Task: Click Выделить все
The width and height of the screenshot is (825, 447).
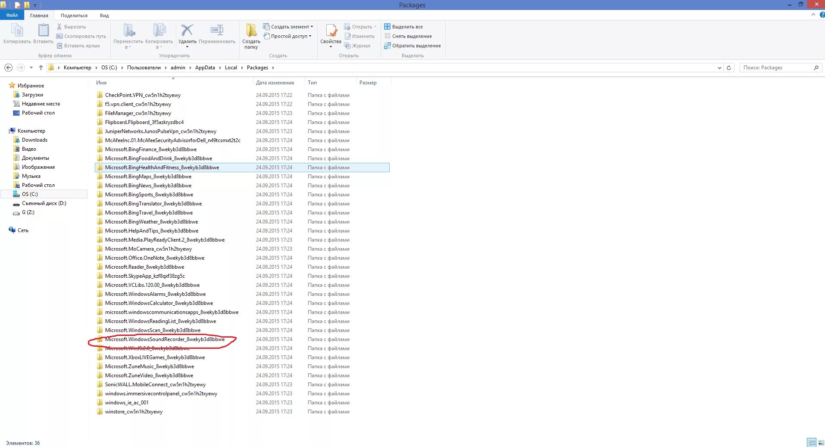Action: point(403,27)
